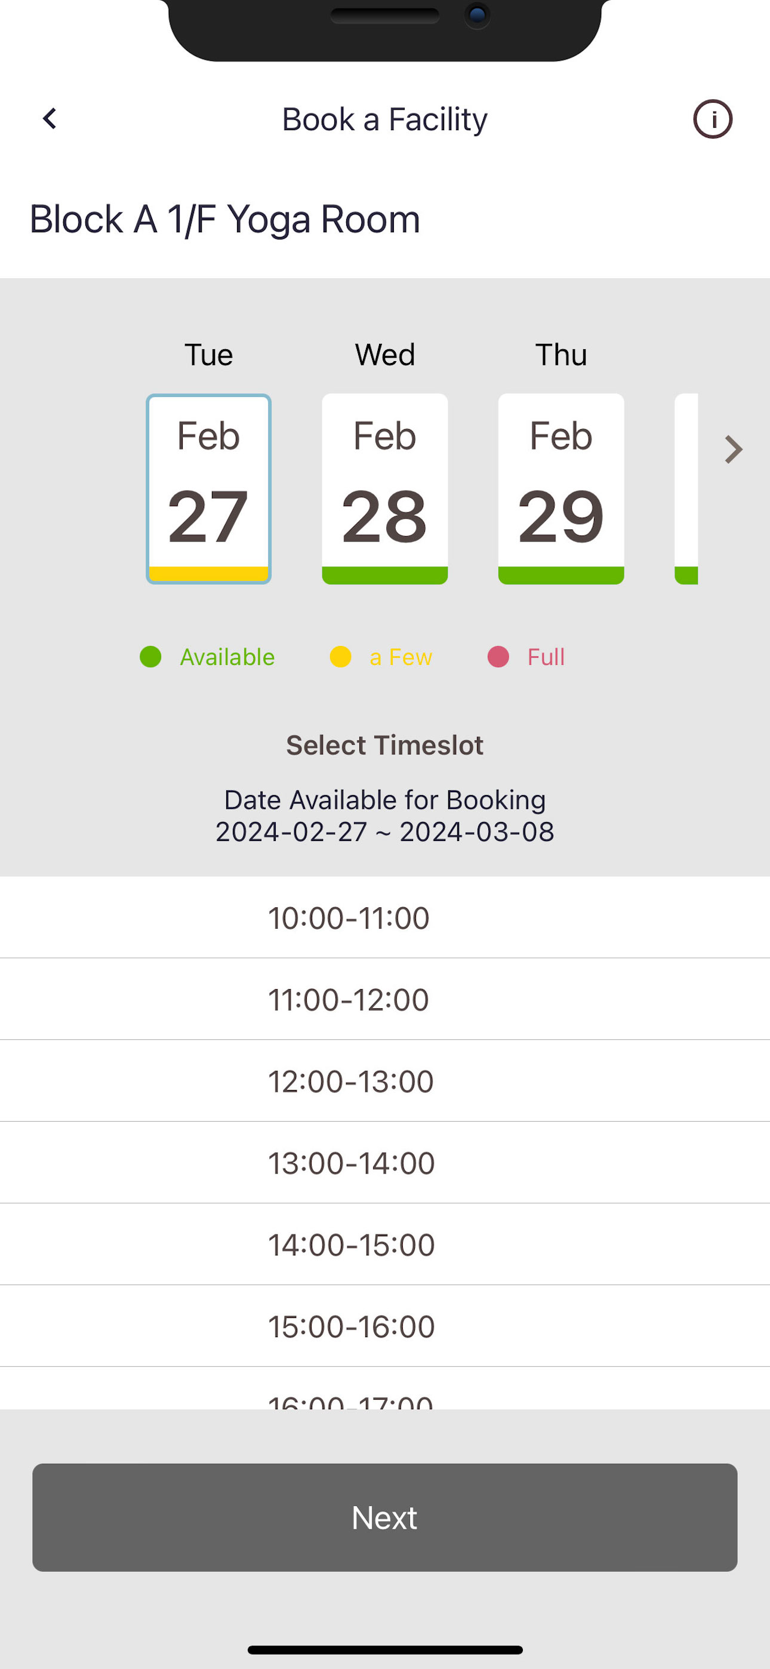Choose the 11:00-12:00 timeslot
770x1669 pixels.
point(385,999)
